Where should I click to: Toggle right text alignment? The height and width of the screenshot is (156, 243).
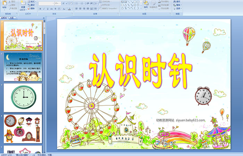(x=84, y=9)
